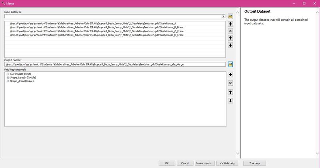Expand the Shape_Length (Double) field
Image resolution: width=320 pixels, height=168 pixels.
point(8,77)
